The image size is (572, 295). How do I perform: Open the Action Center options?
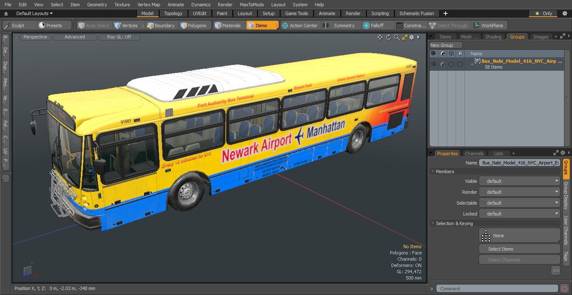pyautogui.click(x=300, y=26)
